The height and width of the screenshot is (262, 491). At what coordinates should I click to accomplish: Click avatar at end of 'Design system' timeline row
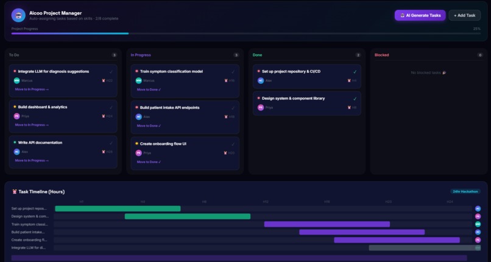click(478, 216)
